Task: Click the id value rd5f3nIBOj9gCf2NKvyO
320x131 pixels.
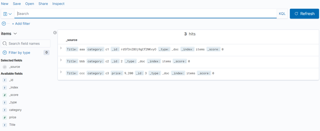Action: pyautogui.click(x=138, y=49)
